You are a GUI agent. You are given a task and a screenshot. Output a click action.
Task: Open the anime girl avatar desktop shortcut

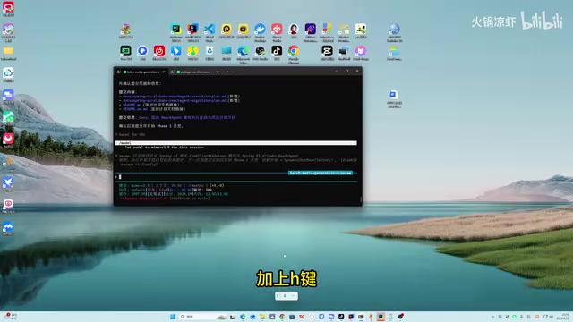coord(294,31)
